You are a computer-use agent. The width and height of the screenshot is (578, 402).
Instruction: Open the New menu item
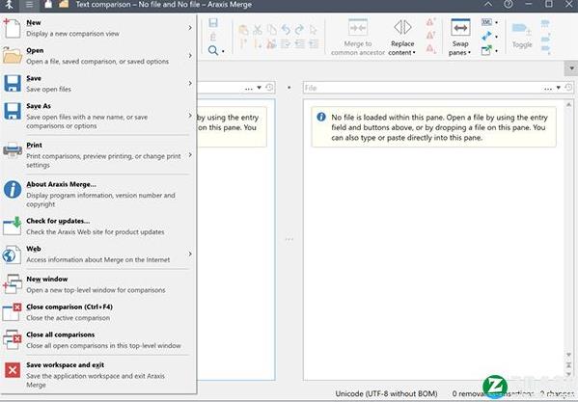click(x=97, y=28)
